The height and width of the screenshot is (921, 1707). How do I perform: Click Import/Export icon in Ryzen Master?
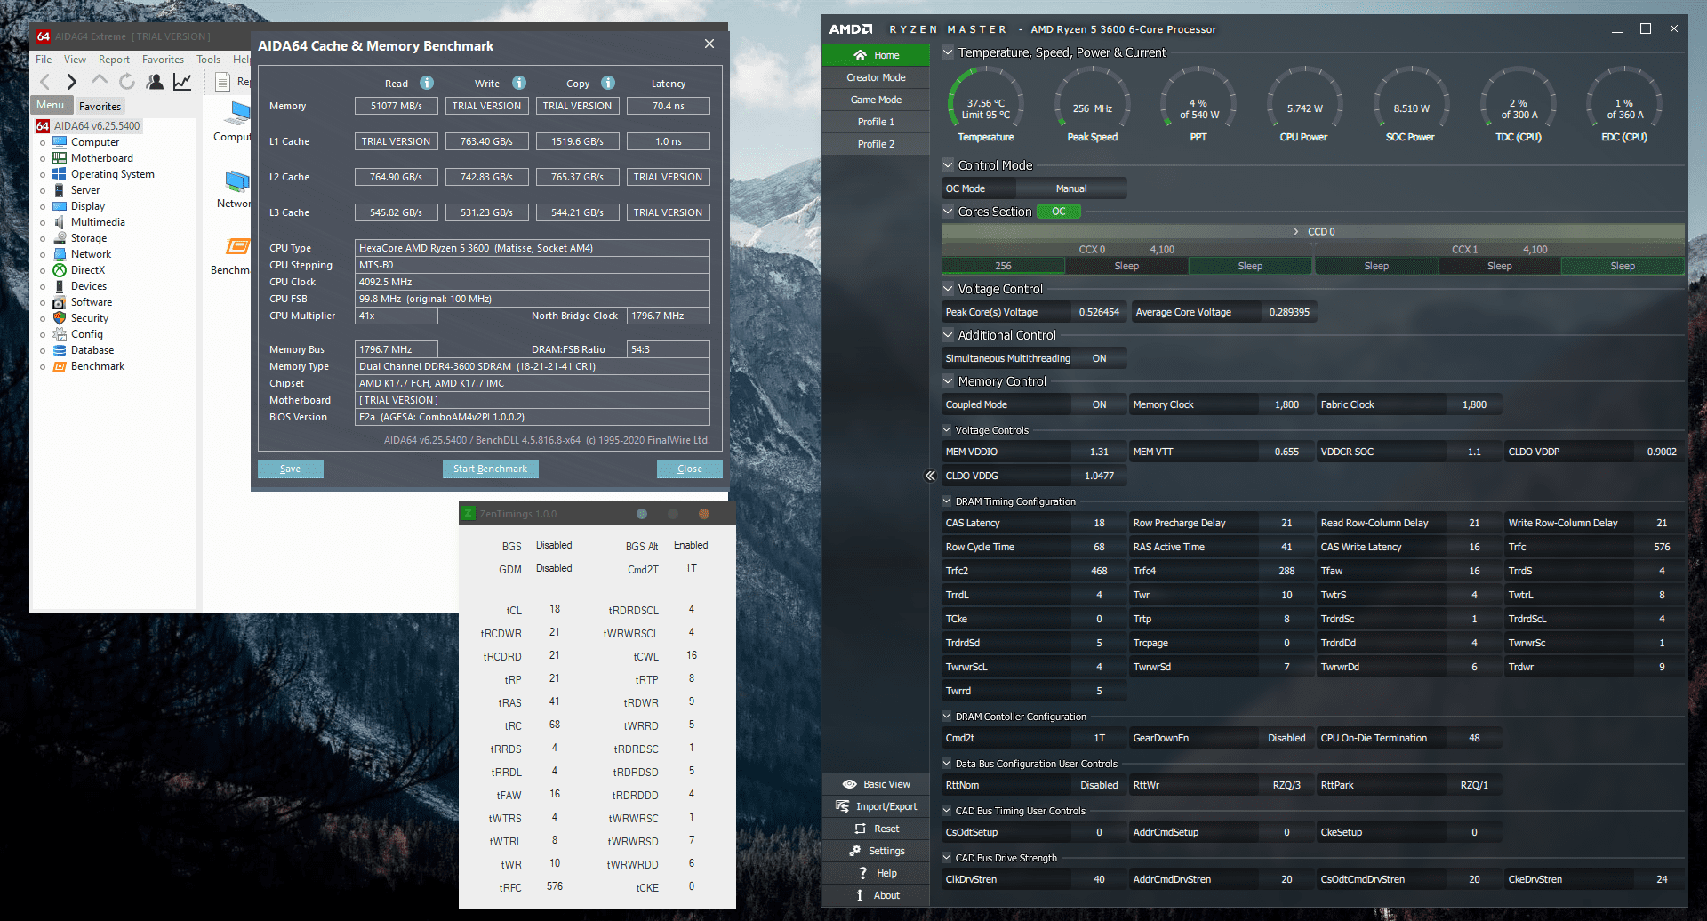coord(842,806)
